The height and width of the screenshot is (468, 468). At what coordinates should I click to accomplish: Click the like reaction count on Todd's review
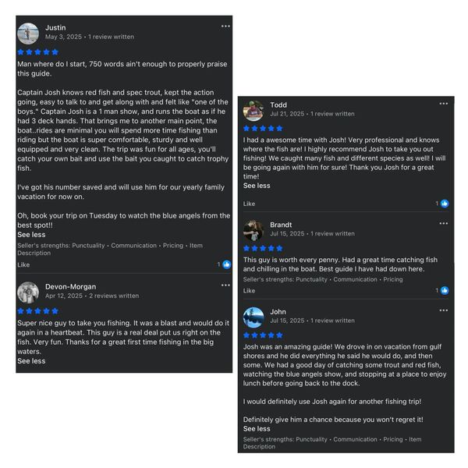click(442, 204)
